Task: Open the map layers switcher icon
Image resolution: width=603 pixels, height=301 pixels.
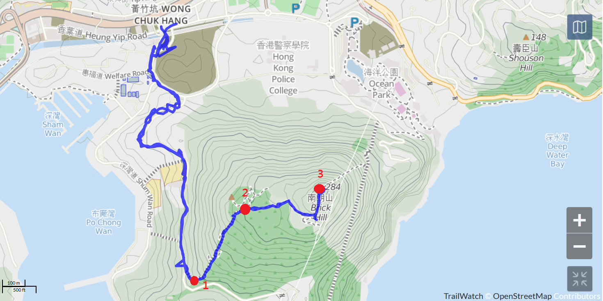Action: click(x=580, y=27)
